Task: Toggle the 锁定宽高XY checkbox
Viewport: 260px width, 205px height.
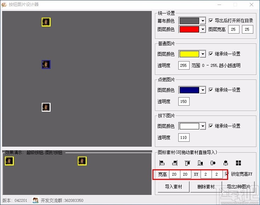Action: pos(227,174)
